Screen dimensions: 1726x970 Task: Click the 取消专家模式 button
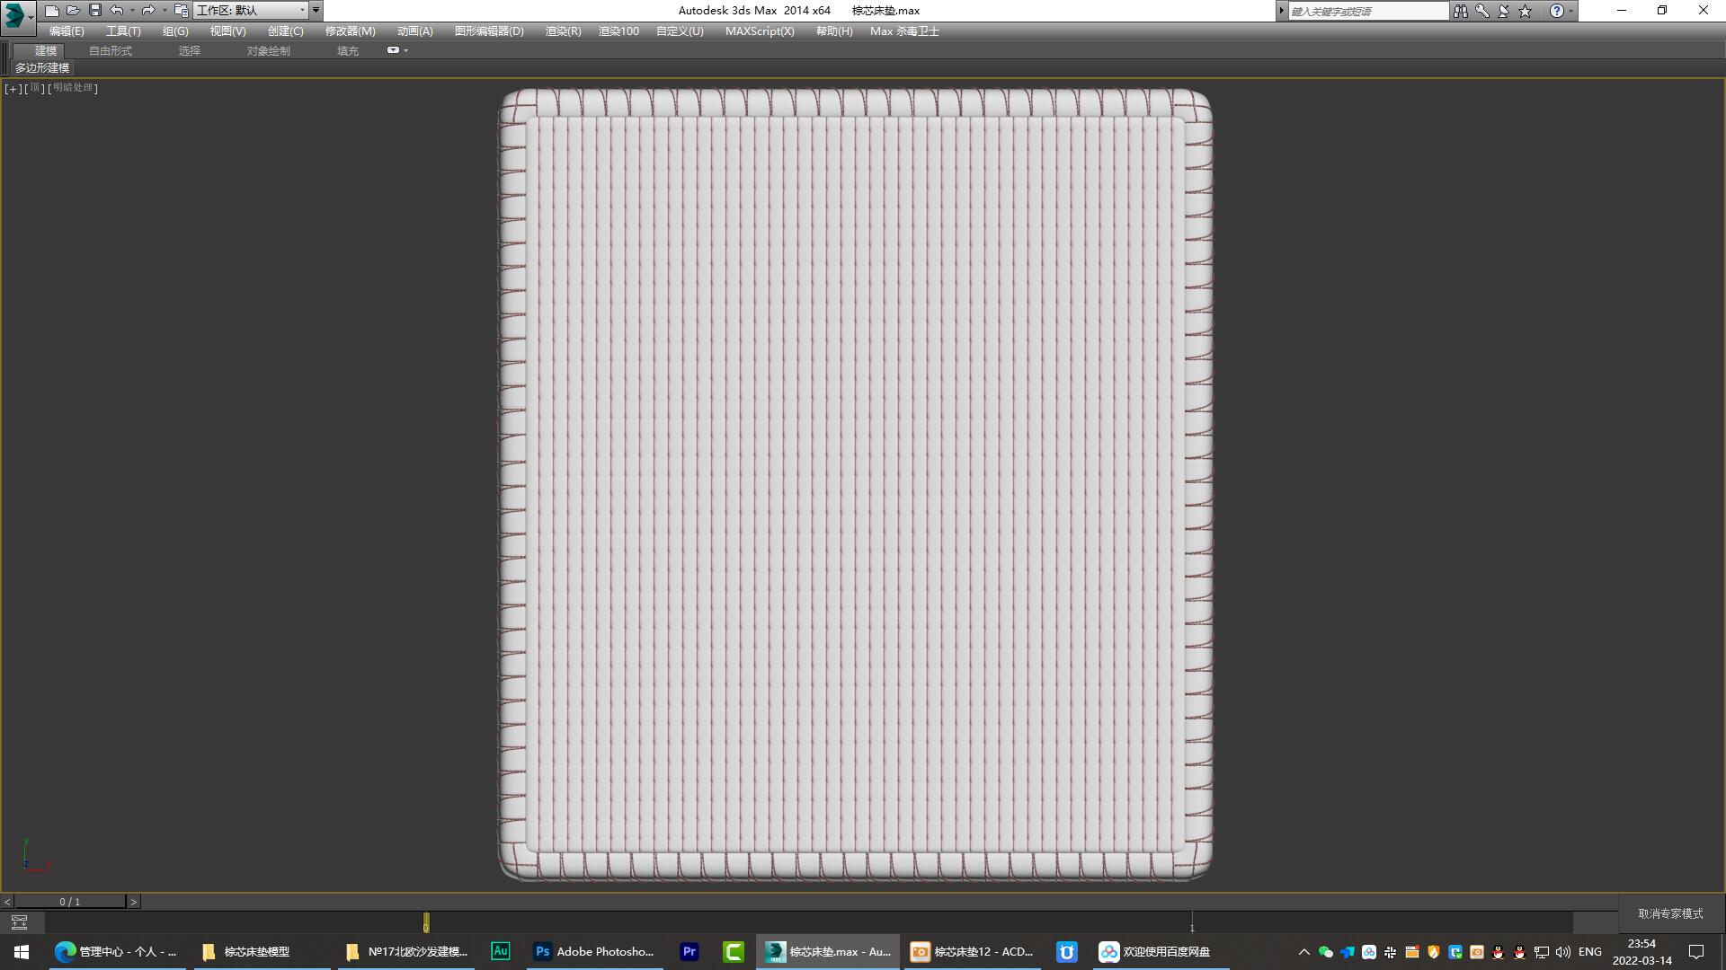point(1670,913)
